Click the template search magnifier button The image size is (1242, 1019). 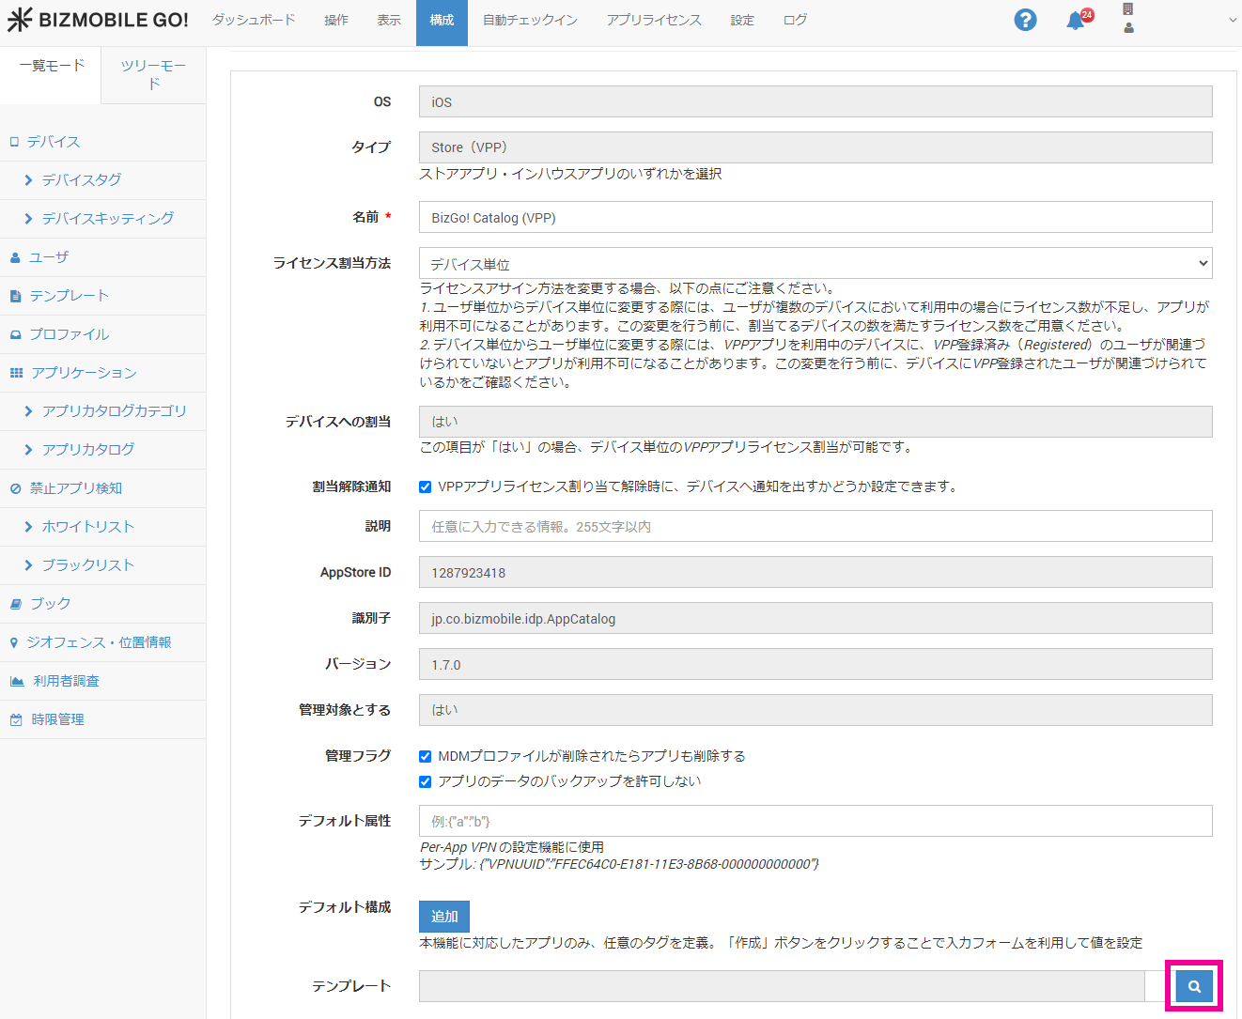click(x=1194, y=986)
